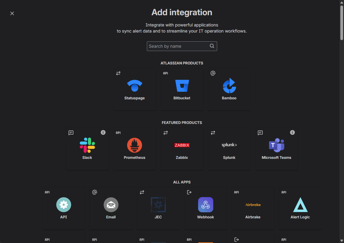Click the Airbrake label text

click(x=253, y=217)
